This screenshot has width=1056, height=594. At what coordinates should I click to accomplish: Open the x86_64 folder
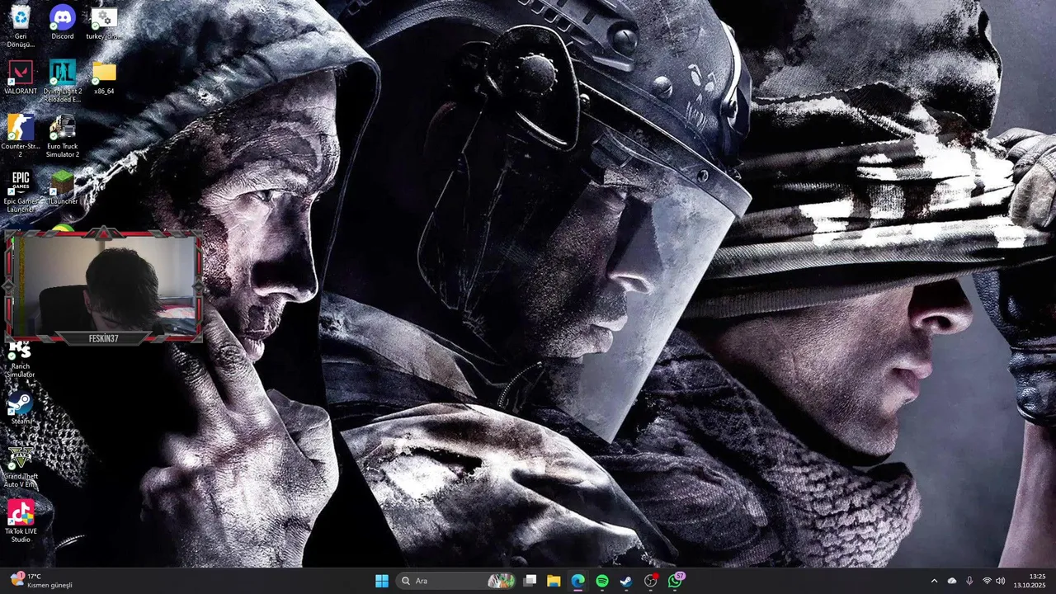tap(104, 77)
